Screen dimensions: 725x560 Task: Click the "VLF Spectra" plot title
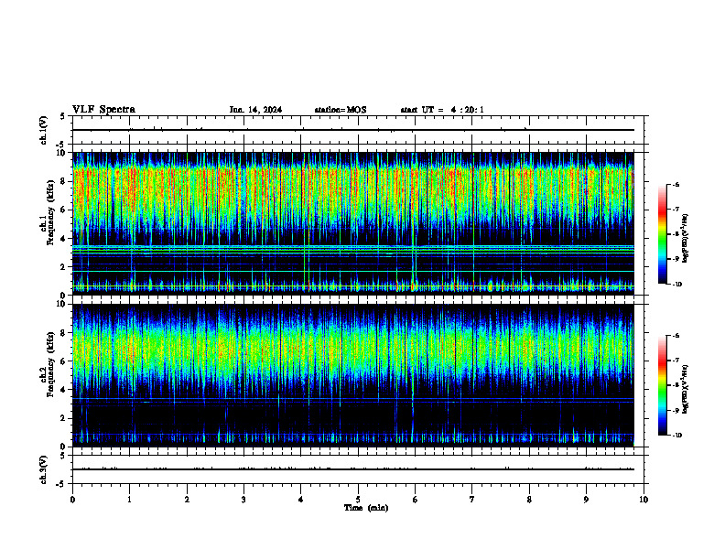pyautogui.click(x=103, y=110)
